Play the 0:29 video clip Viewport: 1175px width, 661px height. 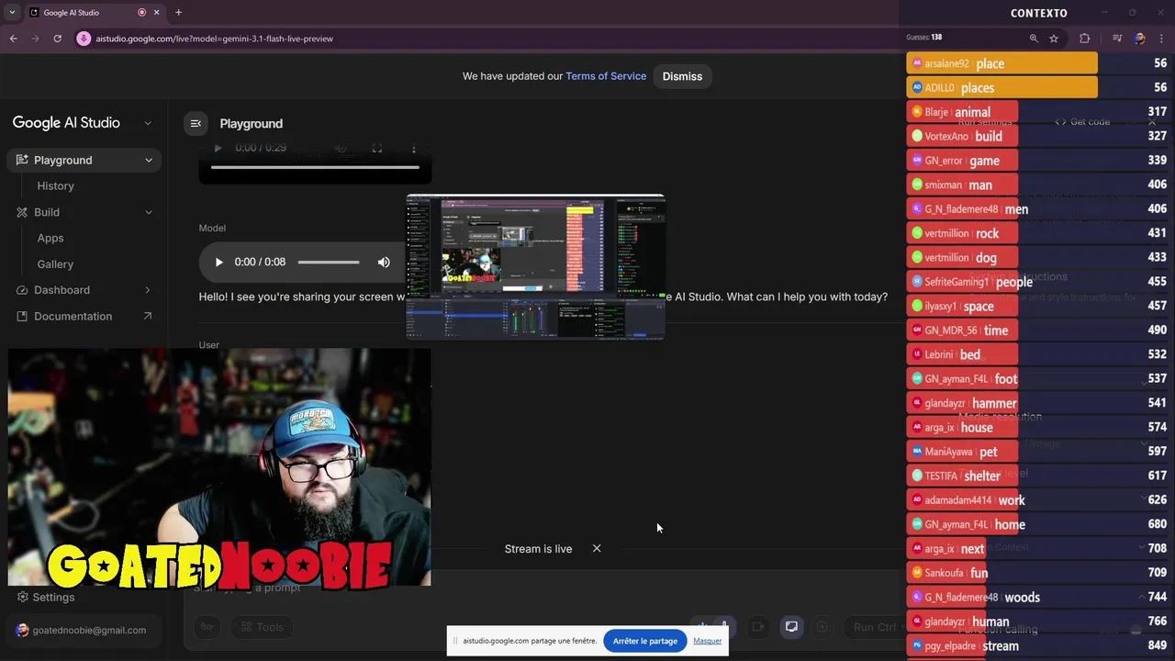pyautogui.click(x=218, y=148)
